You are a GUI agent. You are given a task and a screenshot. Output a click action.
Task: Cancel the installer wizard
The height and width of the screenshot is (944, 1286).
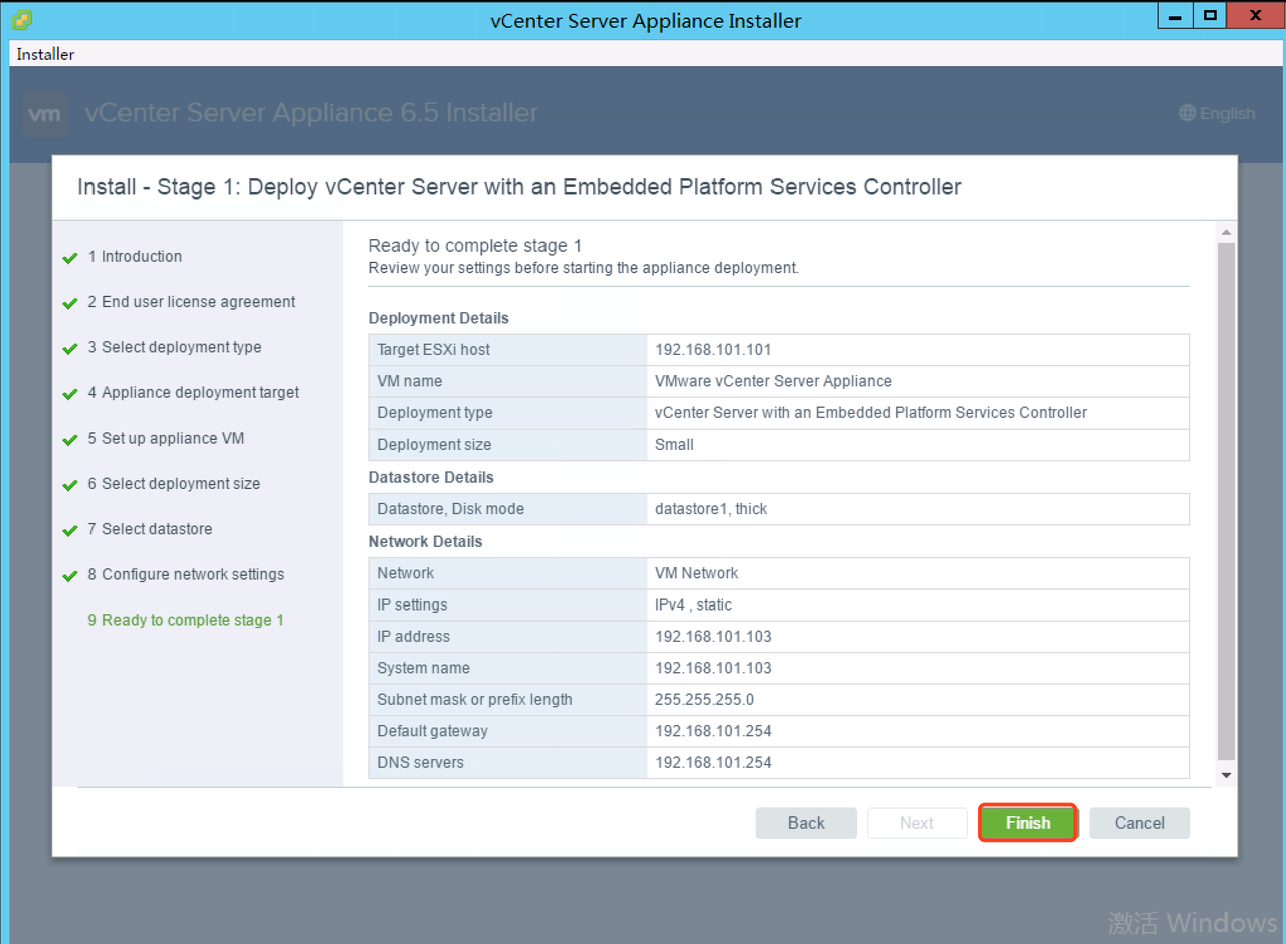(x=1139, y=823)
